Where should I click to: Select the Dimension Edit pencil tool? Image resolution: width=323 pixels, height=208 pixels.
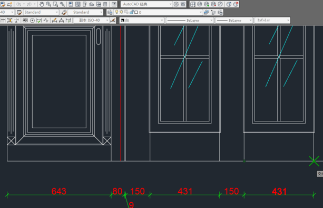pyautogui.click(x=54, y=20)
